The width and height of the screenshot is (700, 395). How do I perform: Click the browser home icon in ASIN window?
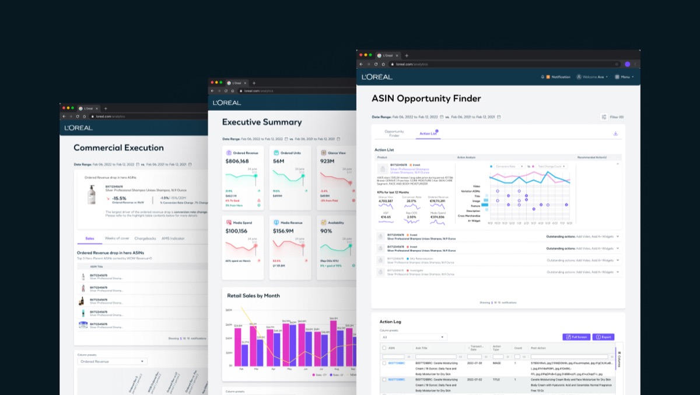coord(384,64)
